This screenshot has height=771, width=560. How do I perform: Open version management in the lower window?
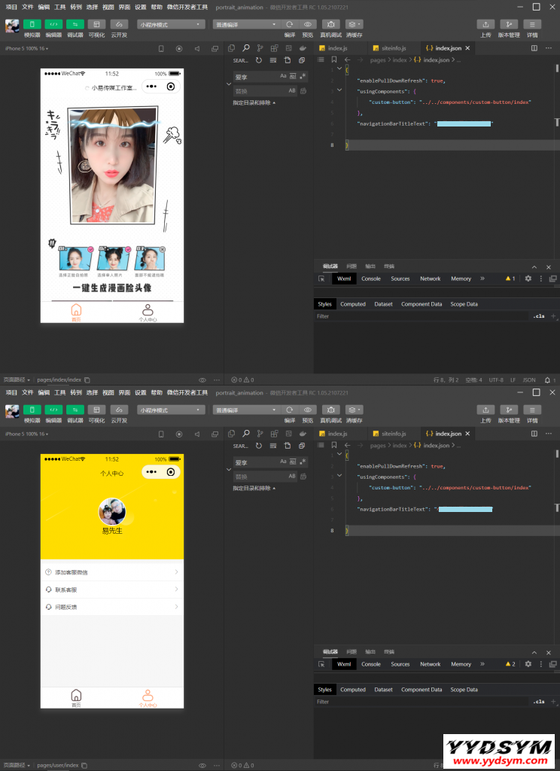pyautogui.click(x=509, y=410)
